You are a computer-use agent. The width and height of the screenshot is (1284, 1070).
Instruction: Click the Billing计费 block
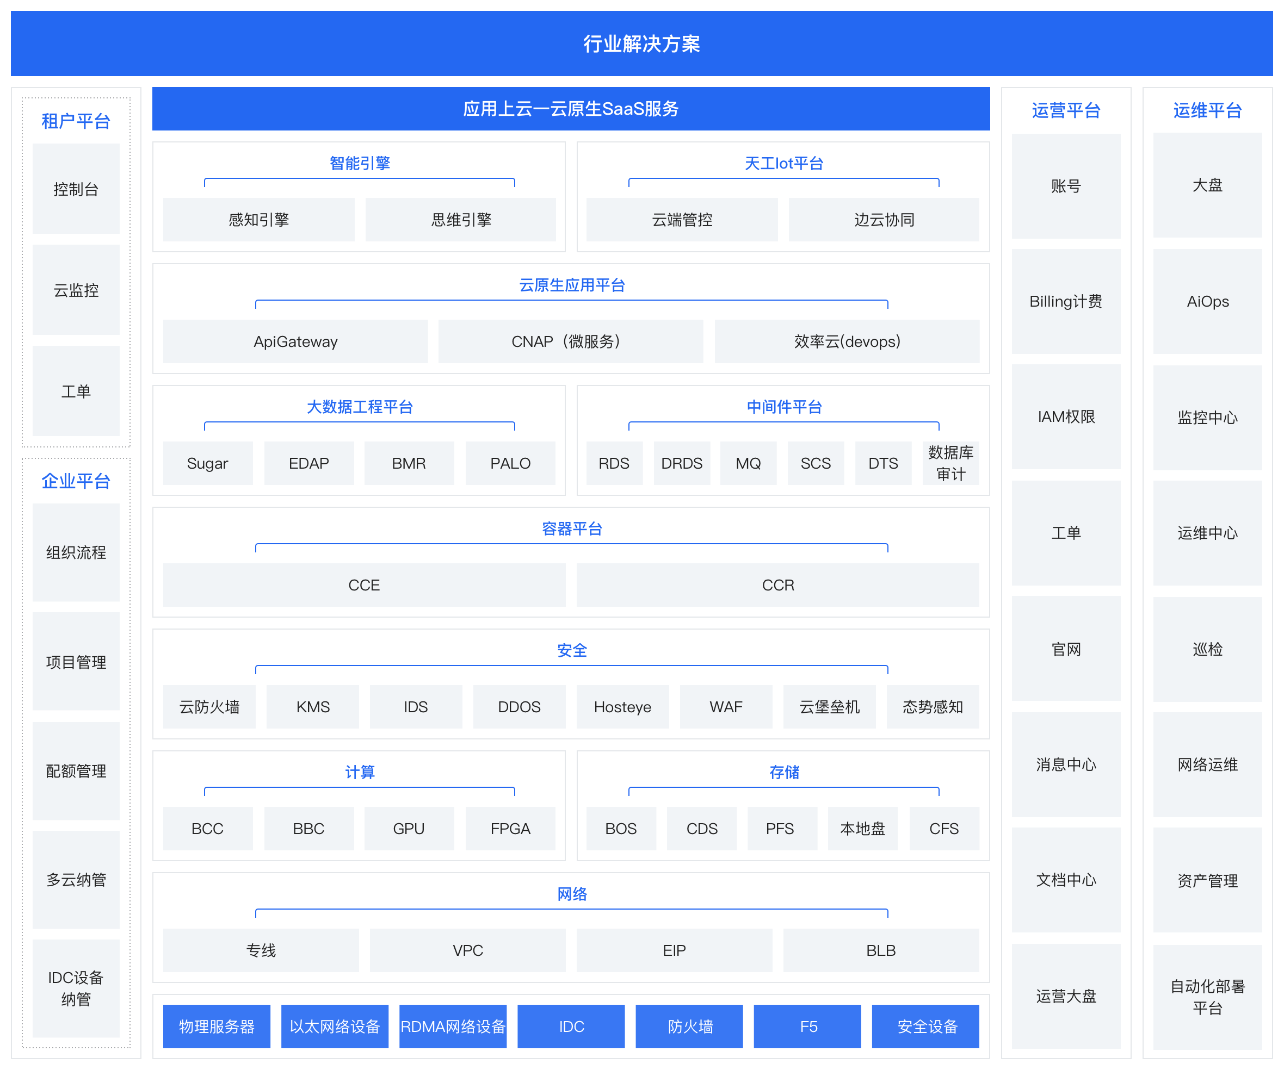click(1066, 301)
